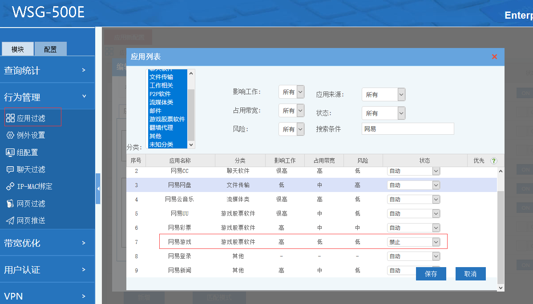Open the 应用来源 dropdown
The width and height of the screenshot is (533, 304).
[383, 95]
